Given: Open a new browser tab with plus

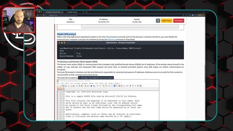Looking at the screenshot, I should 87,12.
